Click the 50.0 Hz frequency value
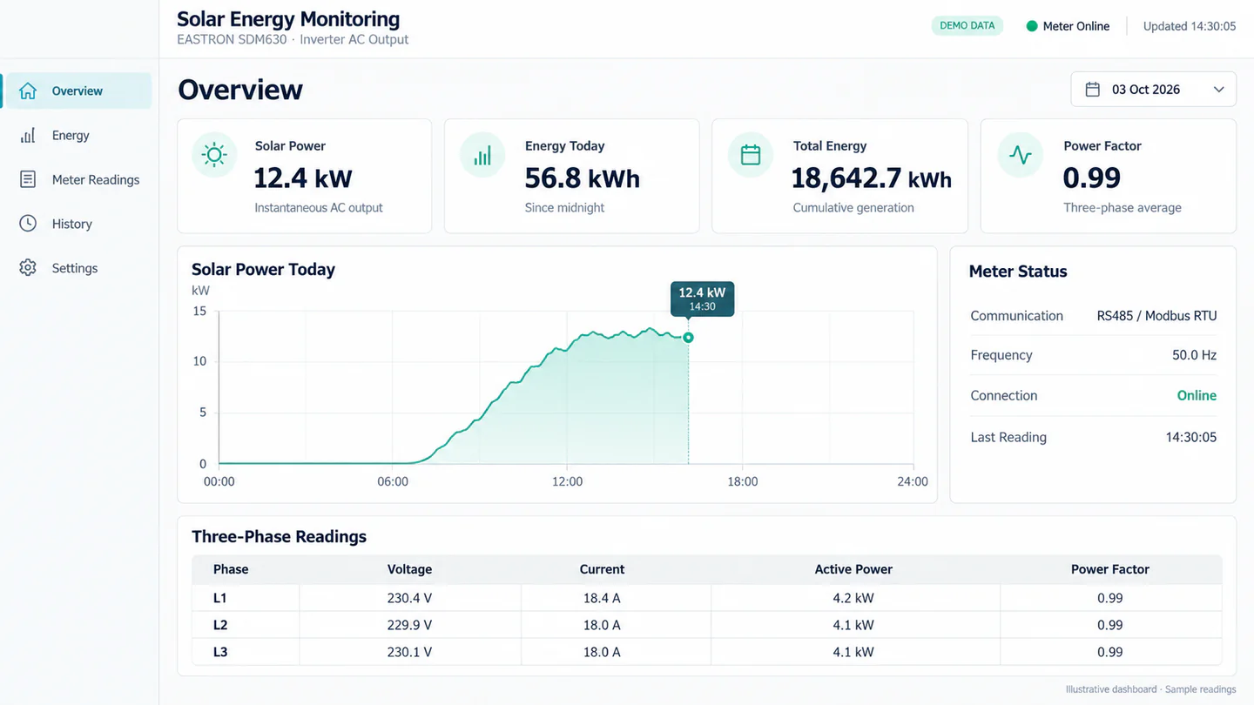The height and width of the screenshot is (705, 1254). coord(1194,355)
